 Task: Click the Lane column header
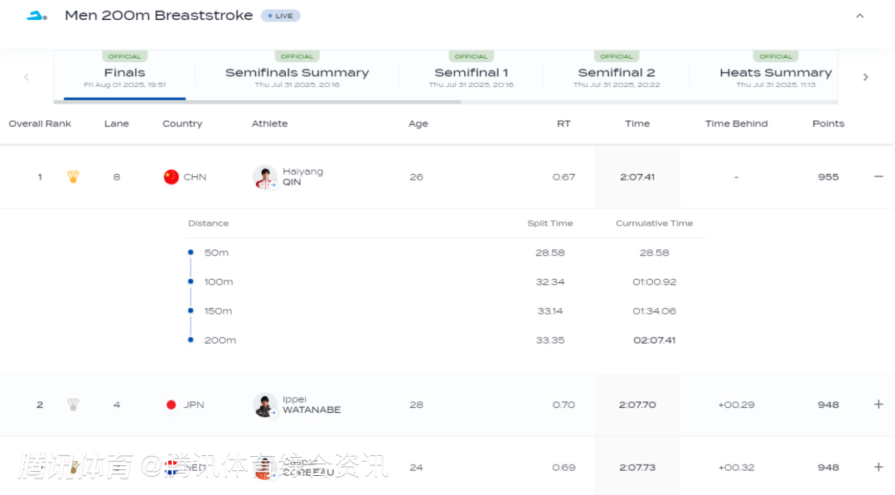[117, 124]
